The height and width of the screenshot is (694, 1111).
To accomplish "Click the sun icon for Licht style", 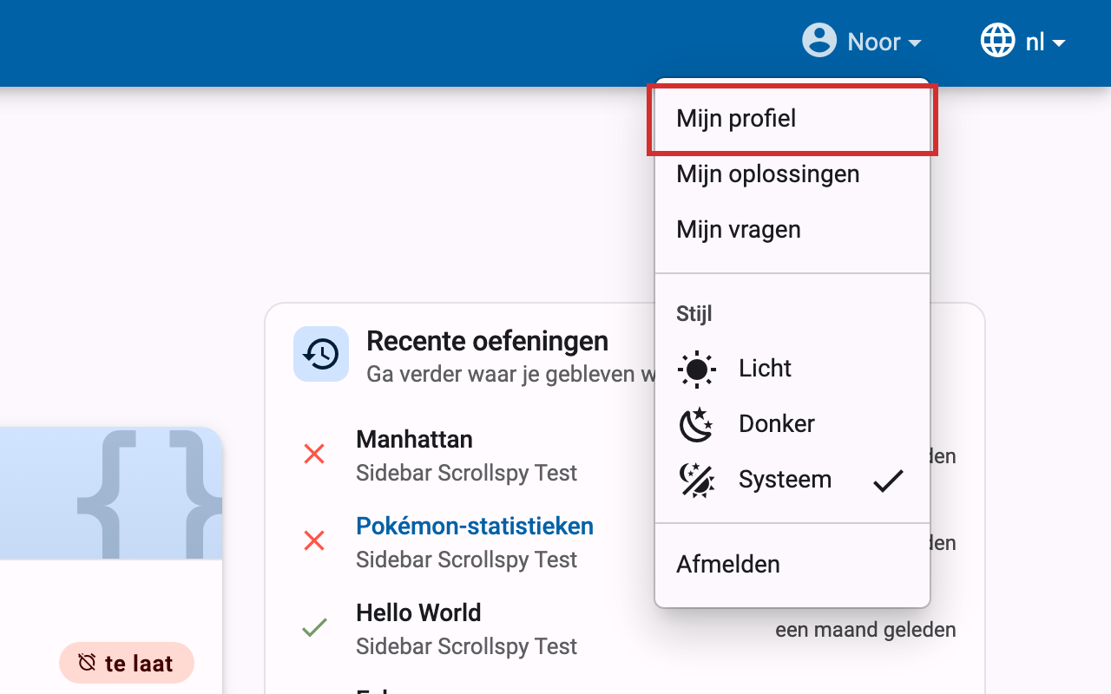I will point(696,370).
